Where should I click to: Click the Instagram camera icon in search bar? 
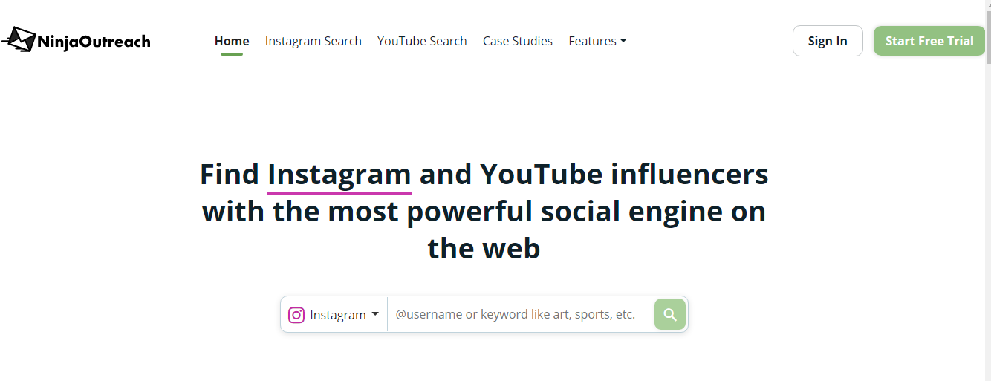pyautogui.click(x=296, y=315)
